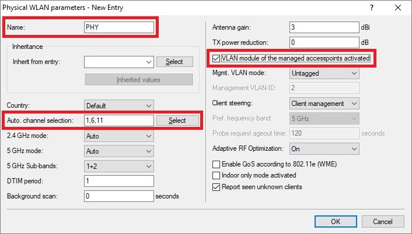Expand the 5 GHz Sub-bands dropdown

tap(119, 166)
